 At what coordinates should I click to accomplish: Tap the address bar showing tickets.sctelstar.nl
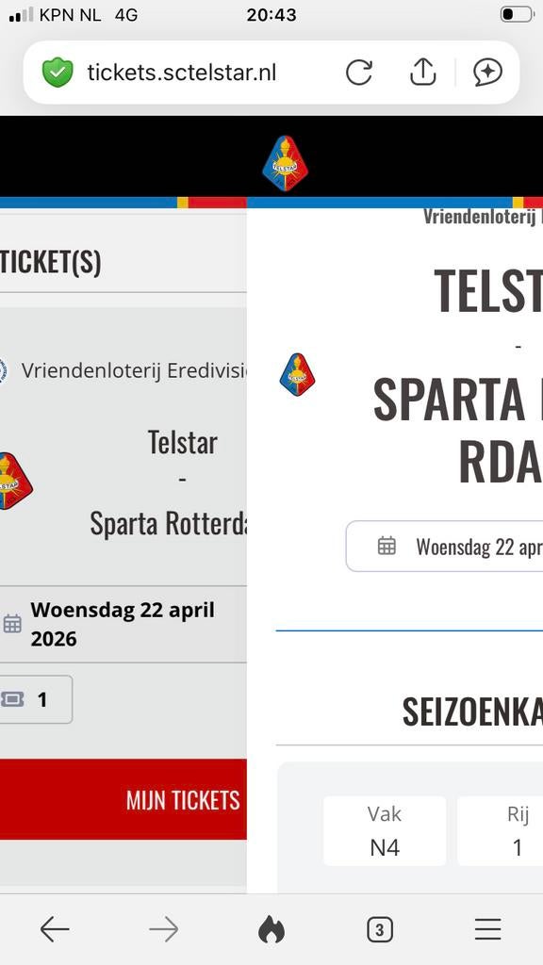[181, 72]
